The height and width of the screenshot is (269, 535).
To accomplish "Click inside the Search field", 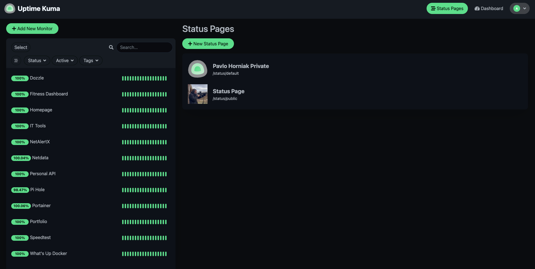I will tap(144, 47).
